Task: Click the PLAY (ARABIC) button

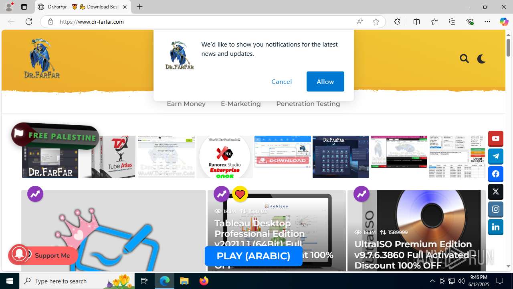Action: pyautogui.click(x=253, y=256)
